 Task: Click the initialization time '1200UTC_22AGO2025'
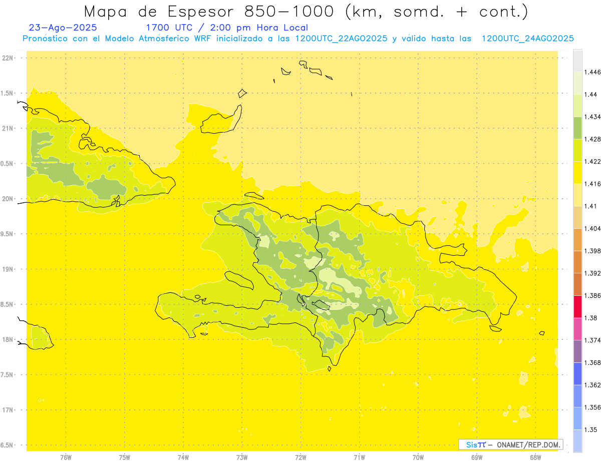click(341, 39)
